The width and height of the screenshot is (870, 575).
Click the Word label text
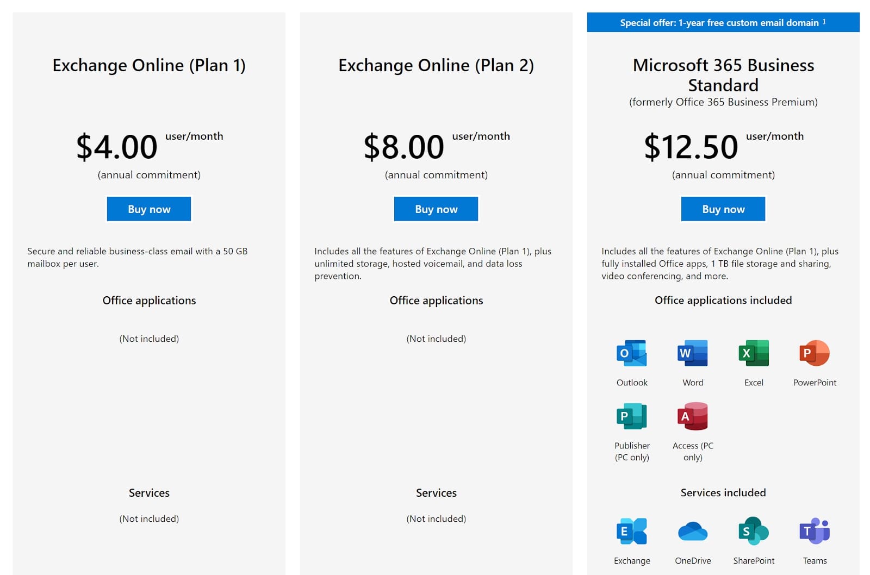[693, 383]
